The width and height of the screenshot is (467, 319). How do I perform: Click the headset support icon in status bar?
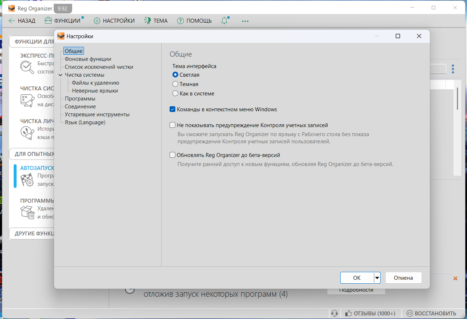coord(334,313)
